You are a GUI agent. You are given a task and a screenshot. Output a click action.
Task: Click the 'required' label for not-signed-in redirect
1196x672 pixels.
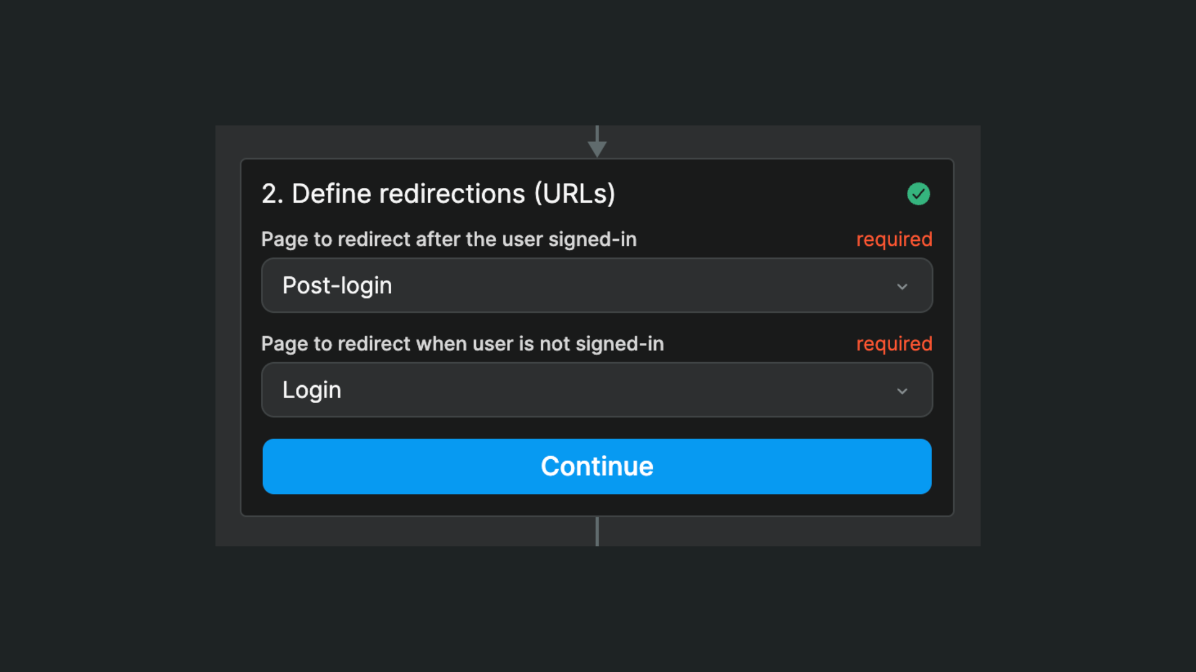tap(894, 343)
